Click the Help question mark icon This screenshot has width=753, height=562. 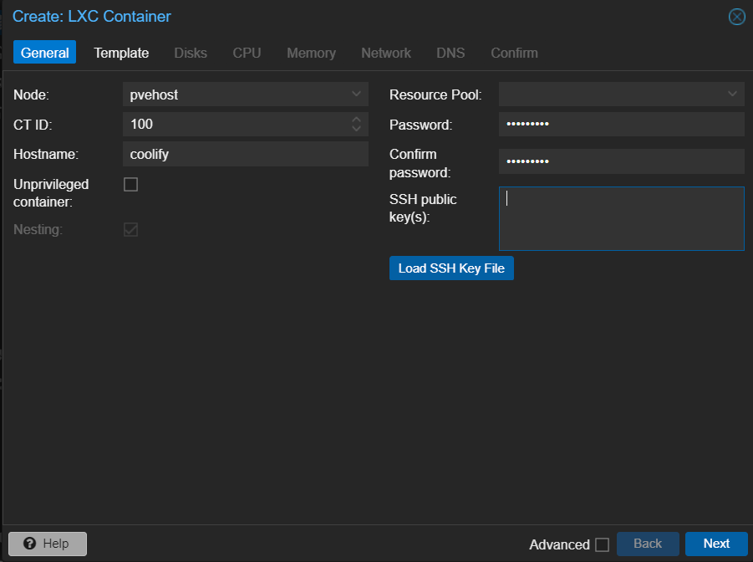click(29, 544)
